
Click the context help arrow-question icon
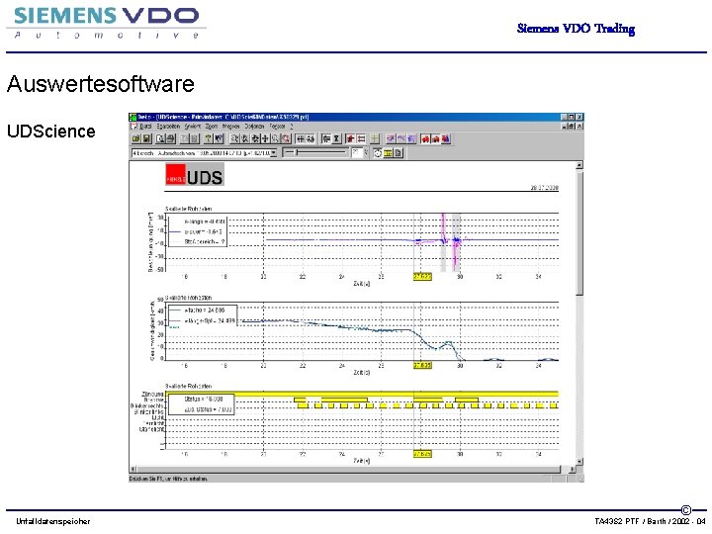(x=219, y=138)
